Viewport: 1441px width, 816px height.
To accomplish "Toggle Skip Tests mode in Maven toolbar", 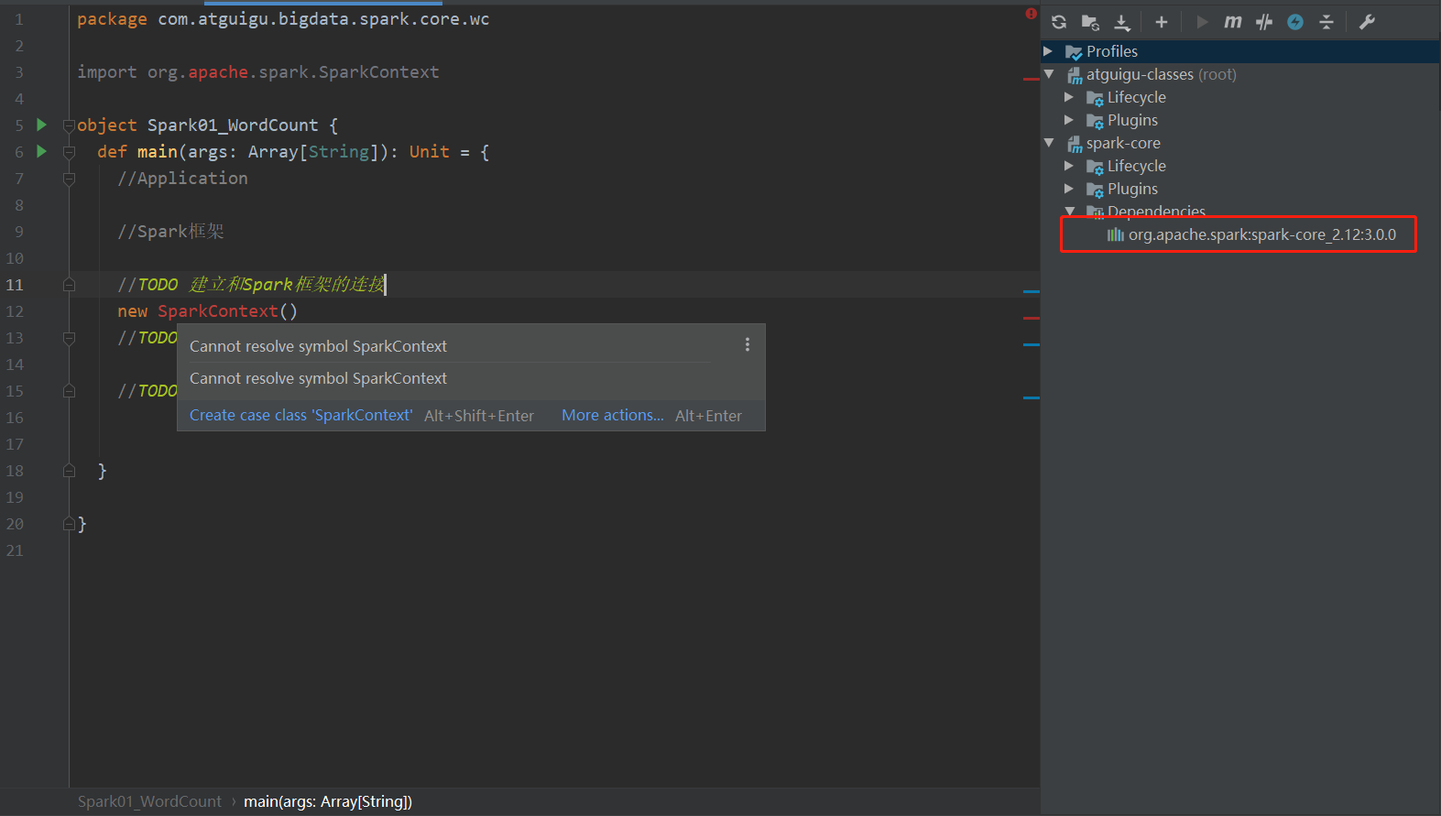I will pos(1295,22).
